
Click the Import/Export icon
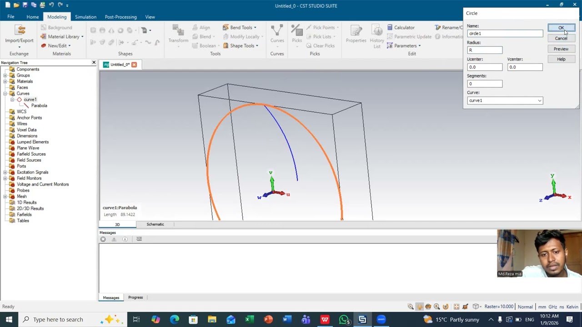coord(19,30)
